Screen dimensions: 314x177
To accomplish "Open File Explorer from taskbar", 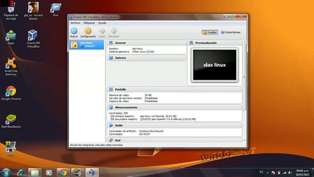I will pos(35,173).
